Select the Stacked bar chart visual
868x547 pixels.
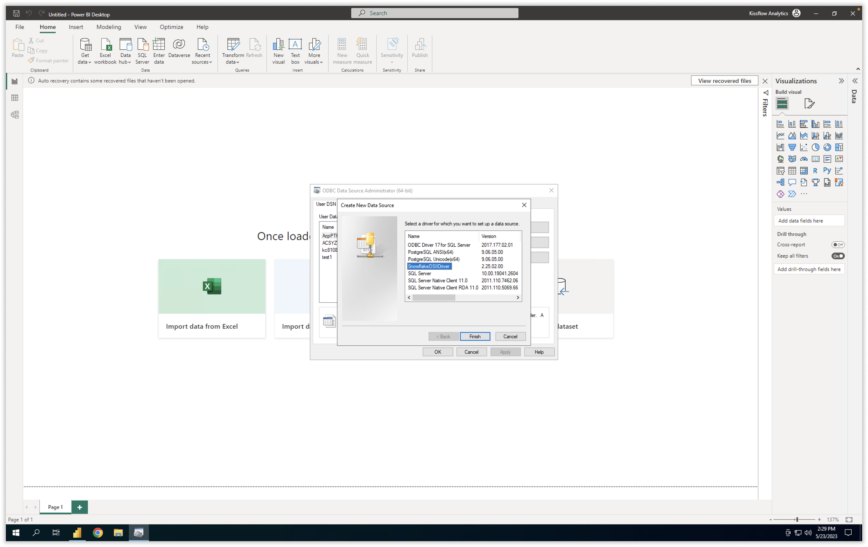tap(780, 124)
